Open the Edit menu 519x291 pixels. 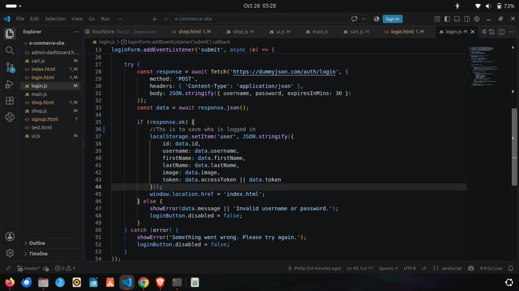click(x=35, y=19)
